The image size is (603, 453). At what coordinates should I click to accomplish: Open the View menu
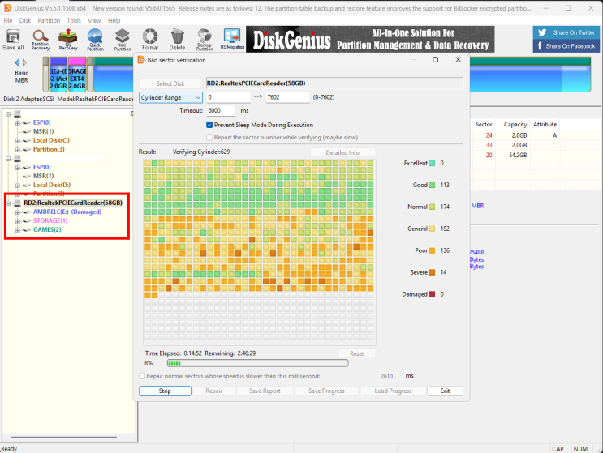94,21
